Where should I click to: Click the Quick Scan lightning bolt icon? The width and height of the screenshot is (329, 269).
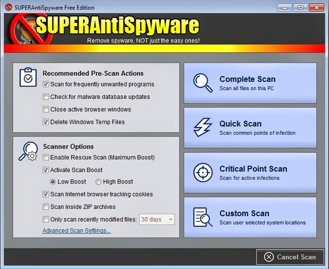pyautogui.click(x=203, y=127)
